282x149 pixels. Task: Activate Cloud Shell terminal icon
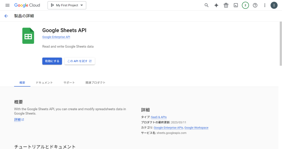tap(236, 5)
